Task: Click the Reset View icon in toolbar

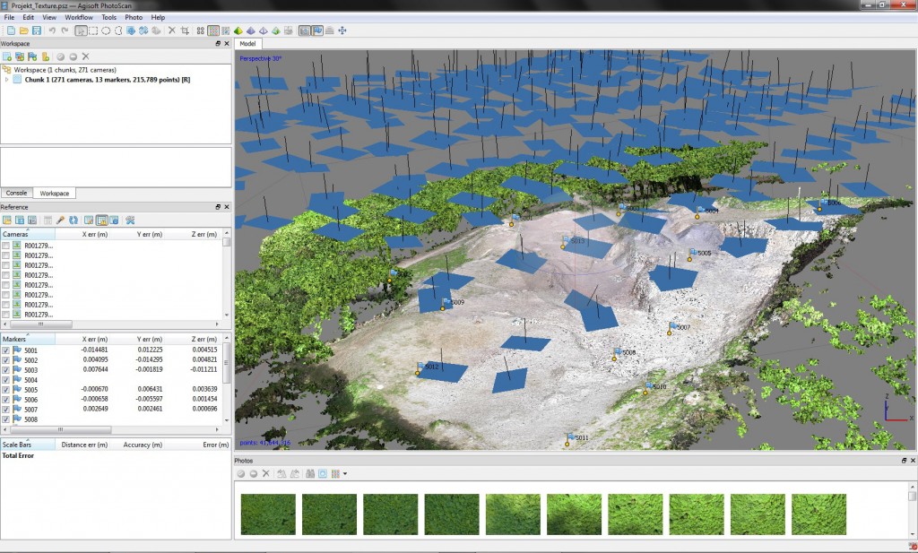Action: pos(342,30)
